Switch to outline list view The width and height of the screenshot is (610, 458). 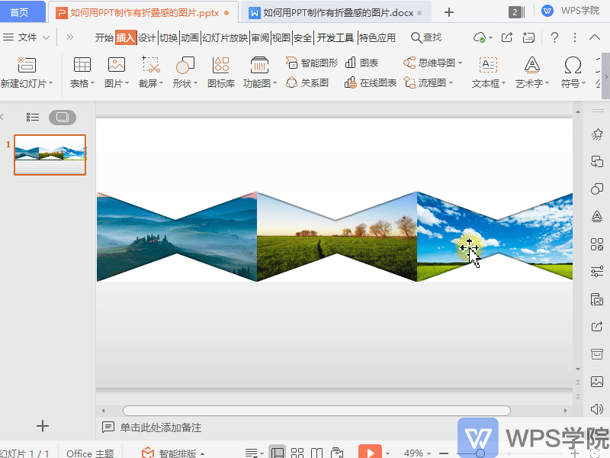[x=33, y=118]
